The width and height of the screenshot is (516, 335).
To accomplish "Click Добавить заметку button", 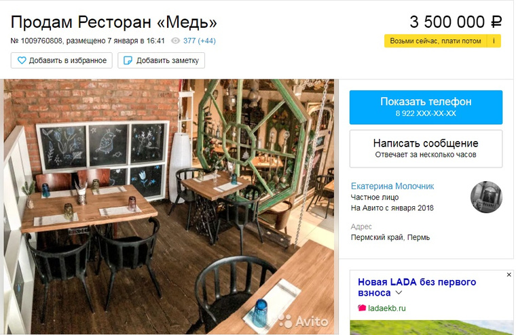I will pos(162,60).
